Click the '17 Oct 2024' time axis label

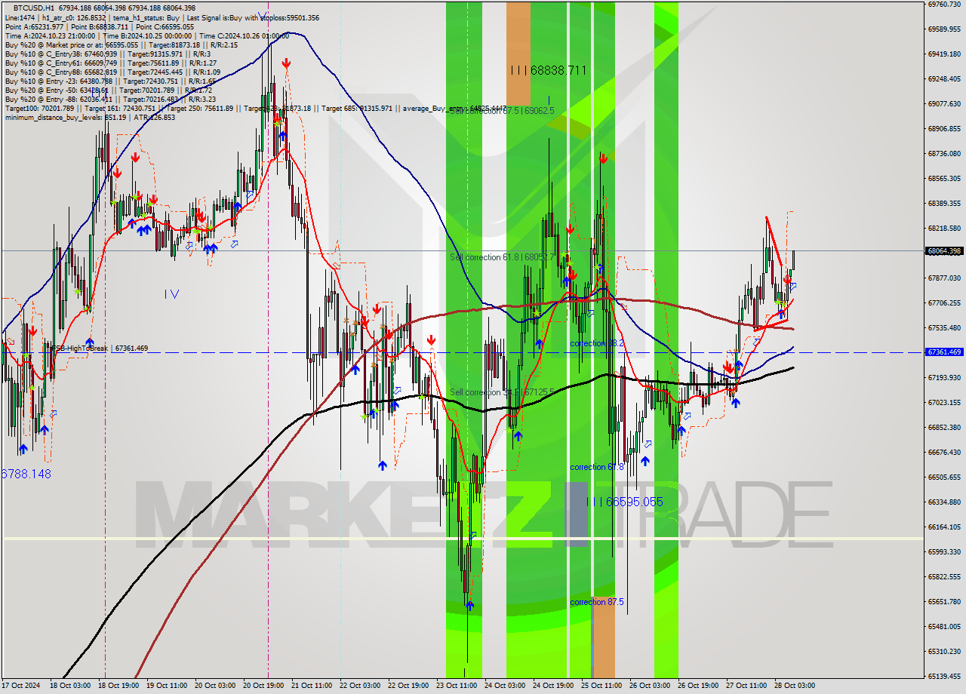click(x=20, y=686)
